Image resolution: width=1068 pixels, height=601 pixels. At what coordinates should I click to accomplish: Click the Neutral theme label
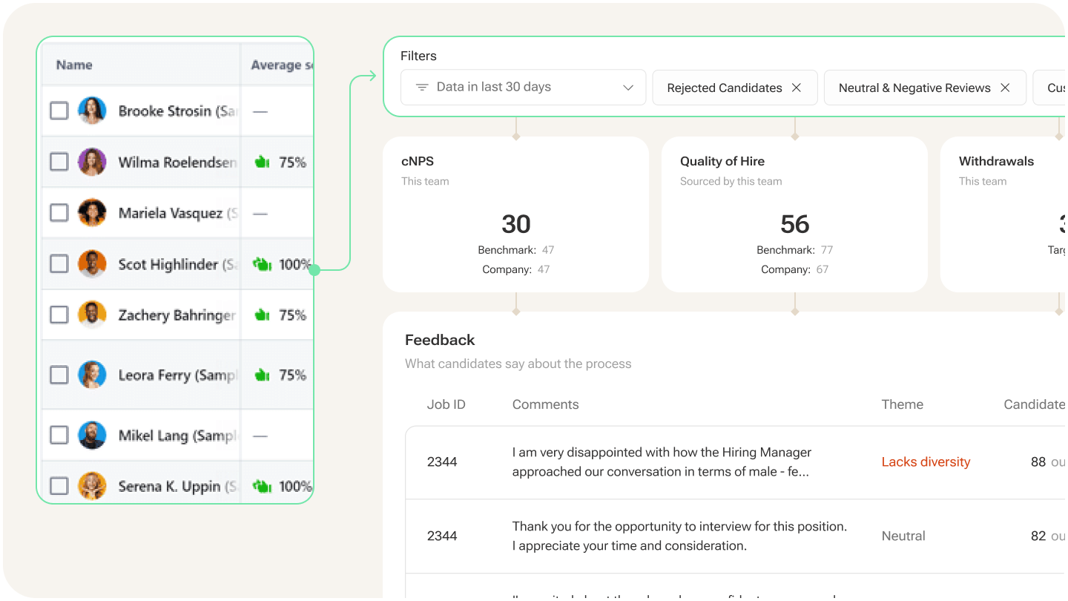click(x=903, y=536)
